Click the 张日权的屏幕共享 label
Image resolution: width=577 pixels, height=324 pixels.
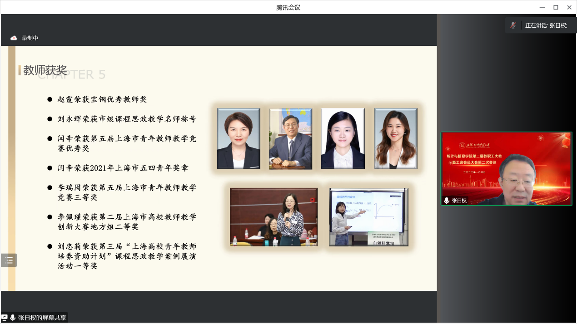click(x=42, y=318)
